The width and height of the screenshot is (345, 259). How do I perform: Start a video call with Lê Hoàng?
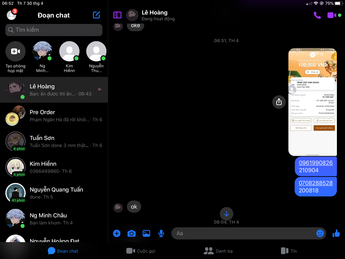point(332,15)
